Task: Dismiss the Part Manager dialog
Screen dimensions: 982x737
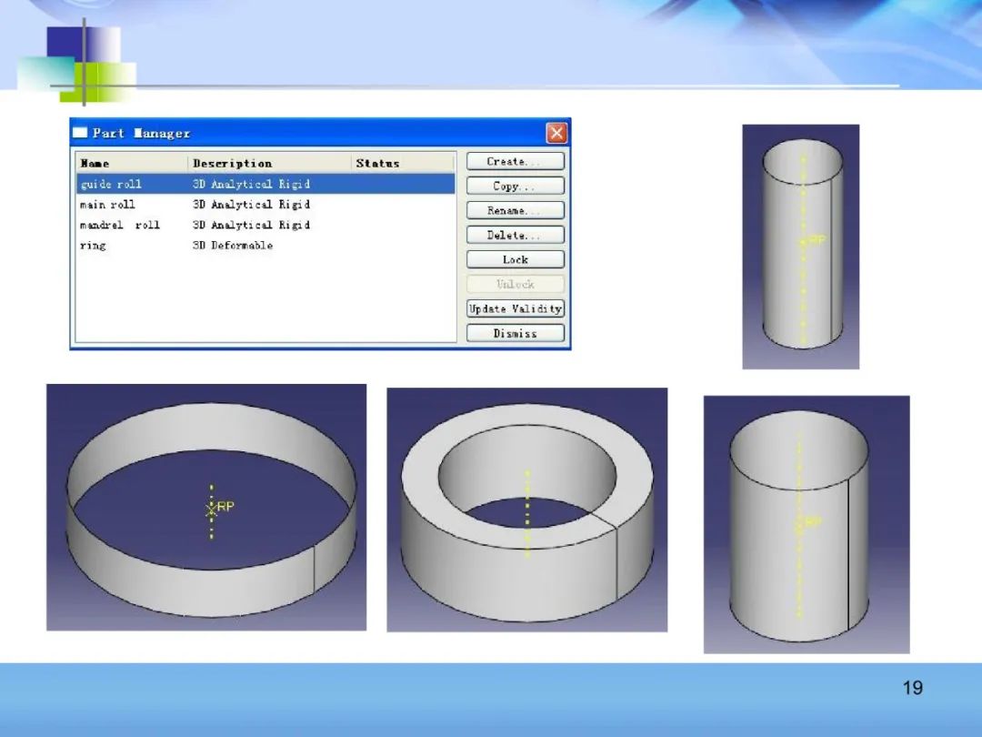Action: point(515,333)
